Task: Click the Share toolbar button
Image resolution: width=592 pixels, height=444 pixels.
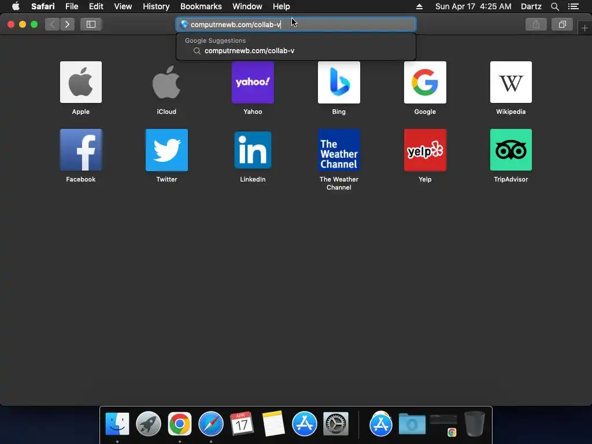Action: coord(536,24)
